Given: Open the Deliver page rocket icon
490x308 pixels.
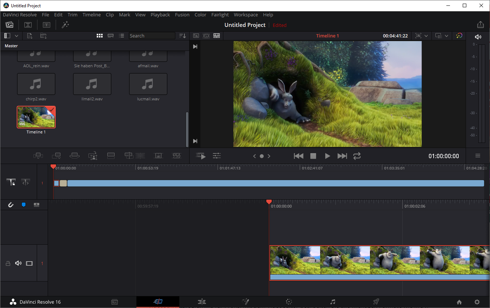Looking at the screenshot, I should coord(376,302).
